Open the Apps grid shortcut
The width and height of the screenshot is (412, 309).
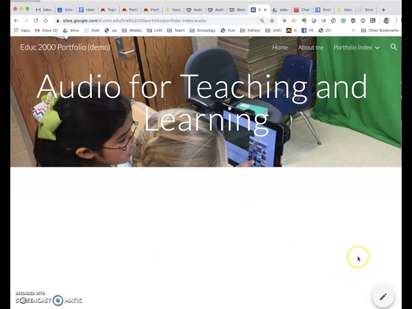[22, 30]
